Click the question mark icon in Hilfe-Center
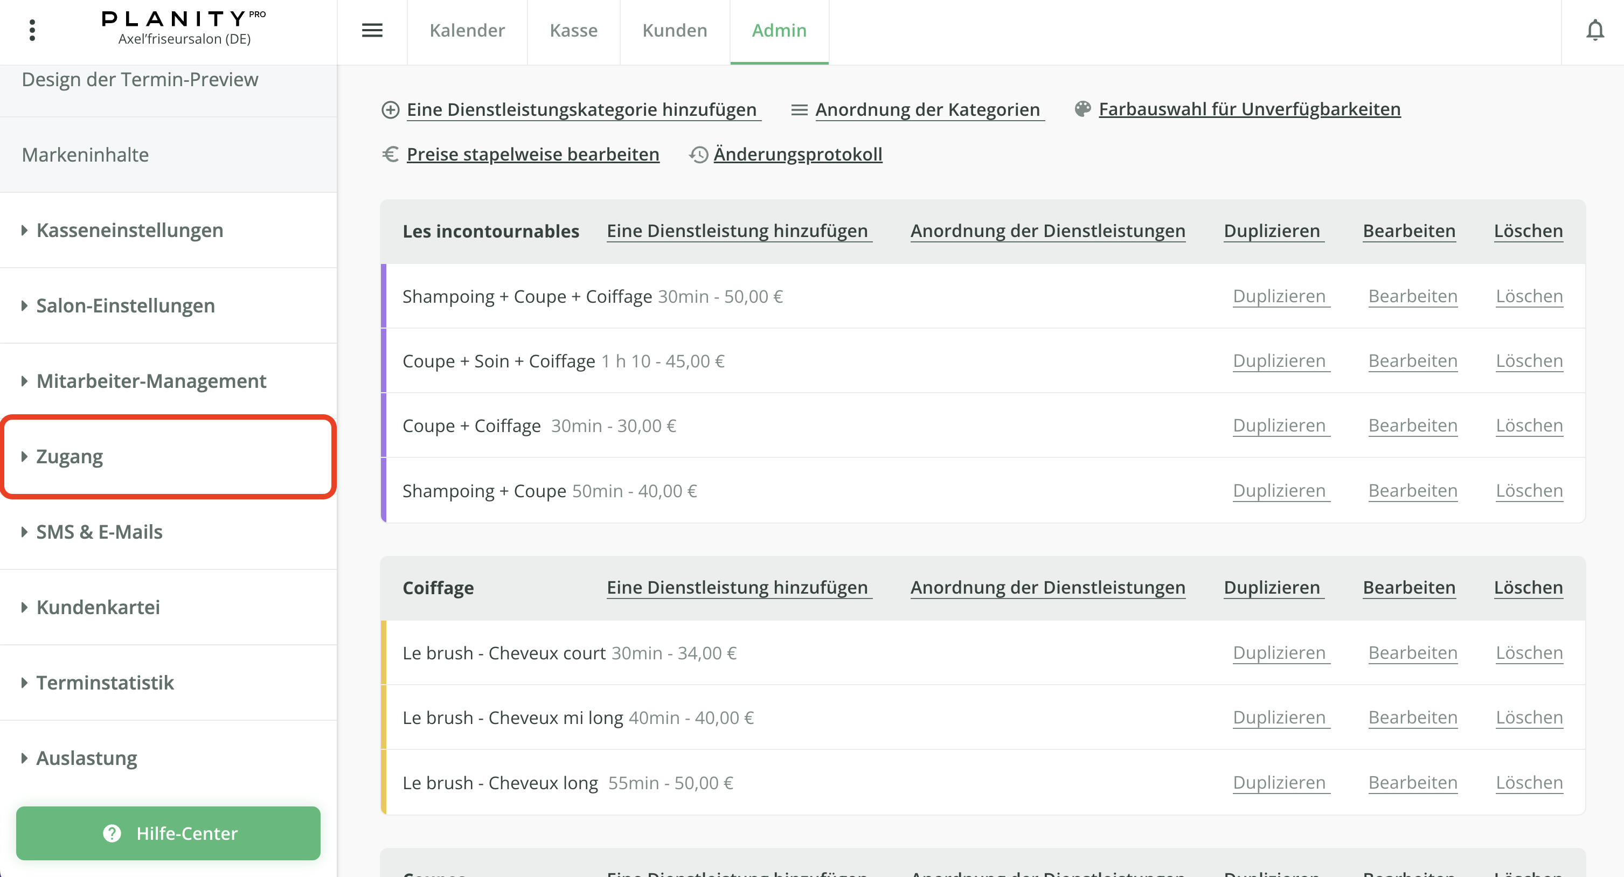The image size is (1624, 877). (x=112, y=833)
